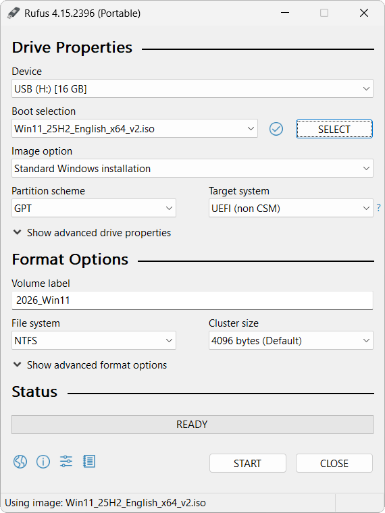Open the Cluster size dropdown
The height and width of the screenshot is (513, 385).
(291, 340)
